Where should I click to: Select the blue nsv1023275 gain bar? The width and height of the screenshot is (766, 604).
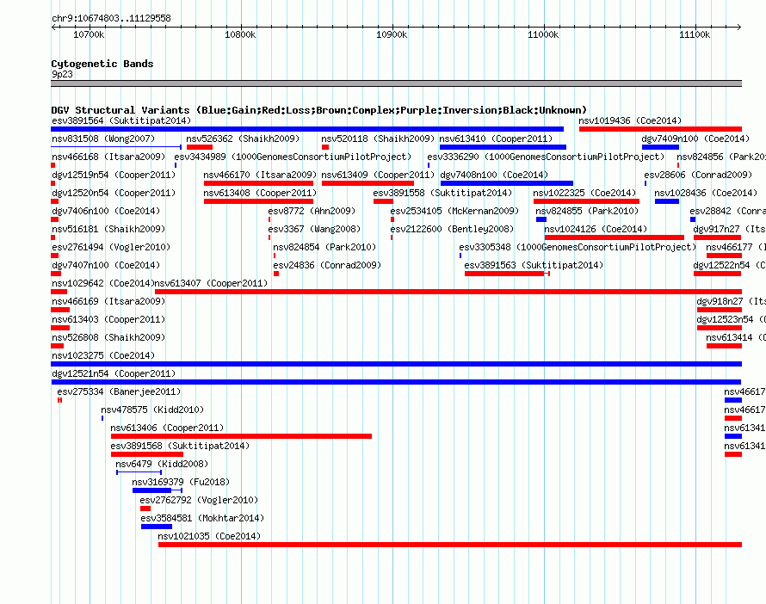coord(396,364)
